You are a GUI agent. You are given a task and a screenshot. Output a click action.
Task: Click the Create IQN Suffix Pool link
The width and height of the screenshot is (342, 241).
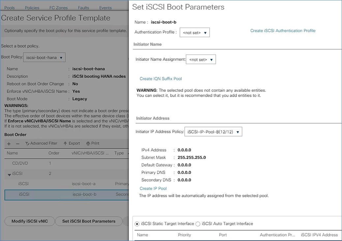pos(160,79)
